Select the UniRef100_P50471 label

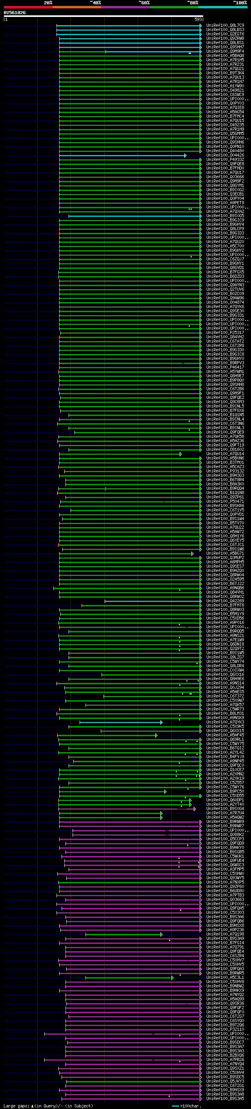pyautogui.click(x=225, y=502)
